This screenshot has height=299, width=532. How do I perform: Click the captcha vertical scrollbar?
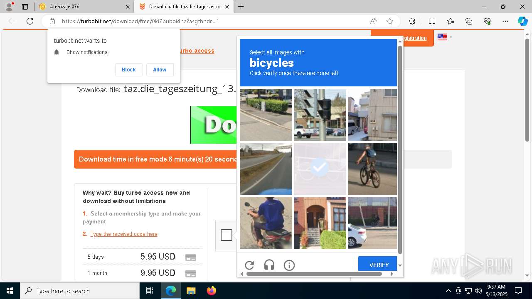tap(400, 149)
